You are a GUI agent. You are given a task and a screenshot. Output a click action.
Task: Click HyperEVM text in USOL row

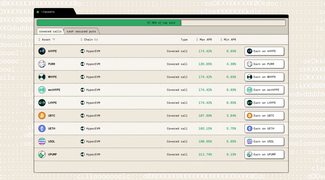point(93,141)
